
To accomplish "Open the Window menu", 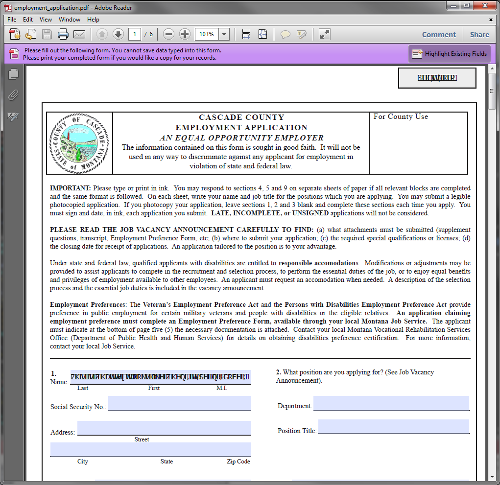I will (70, 20).
